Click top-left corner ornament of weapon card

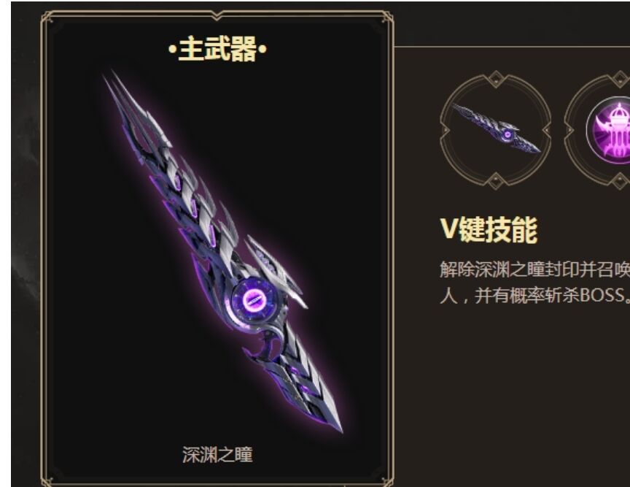[48, 18]
